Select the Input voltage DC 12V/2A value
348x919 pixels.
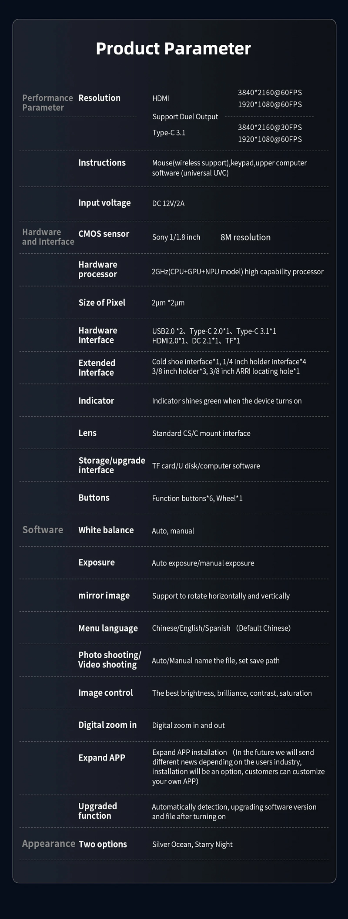tap(168, 203)
